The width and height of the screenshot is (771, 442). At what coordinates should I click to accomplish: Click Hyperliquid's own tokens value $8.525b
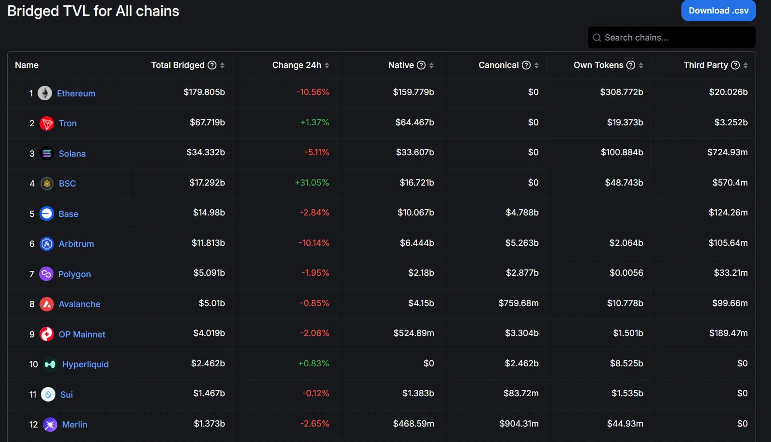[x=626, y=363]
